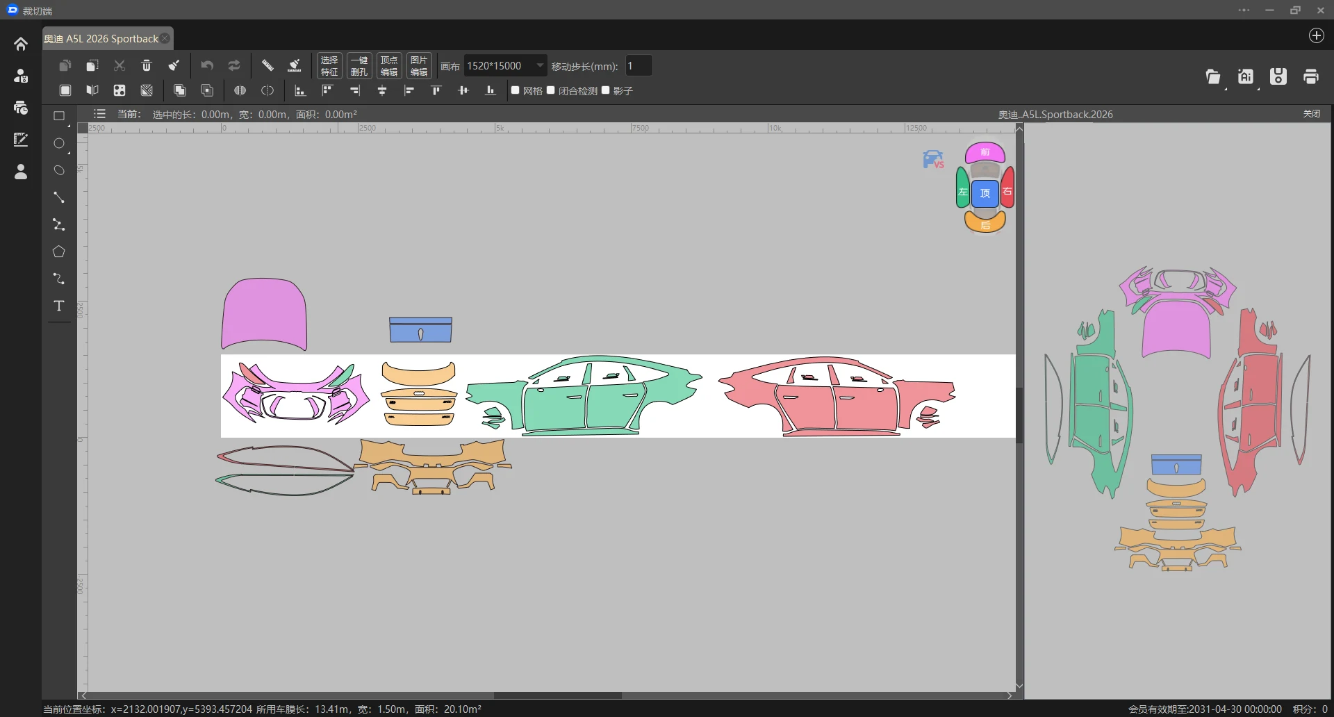Click the 顶点编辑 vertex edit button
This screenshot has width=1334, height=717.
click(x=389, y=66)
